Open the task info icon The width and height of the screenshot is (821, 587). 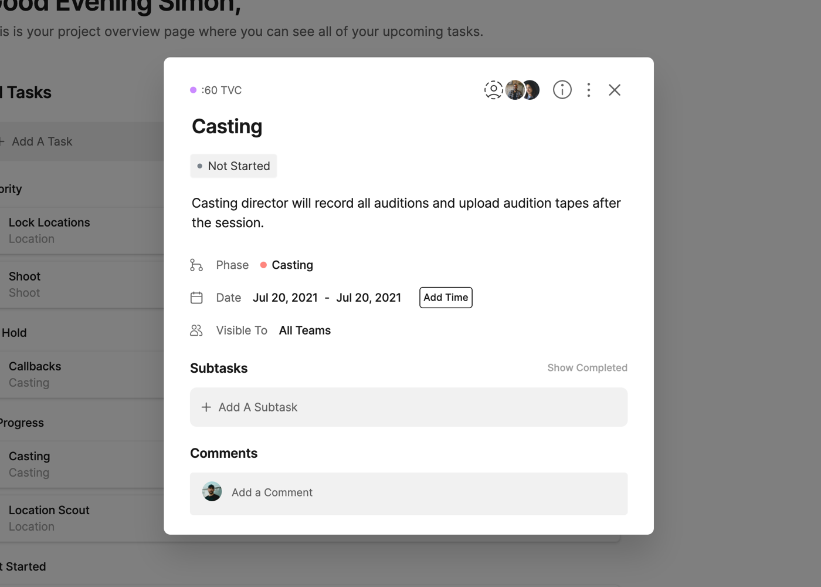coord(562,90)
